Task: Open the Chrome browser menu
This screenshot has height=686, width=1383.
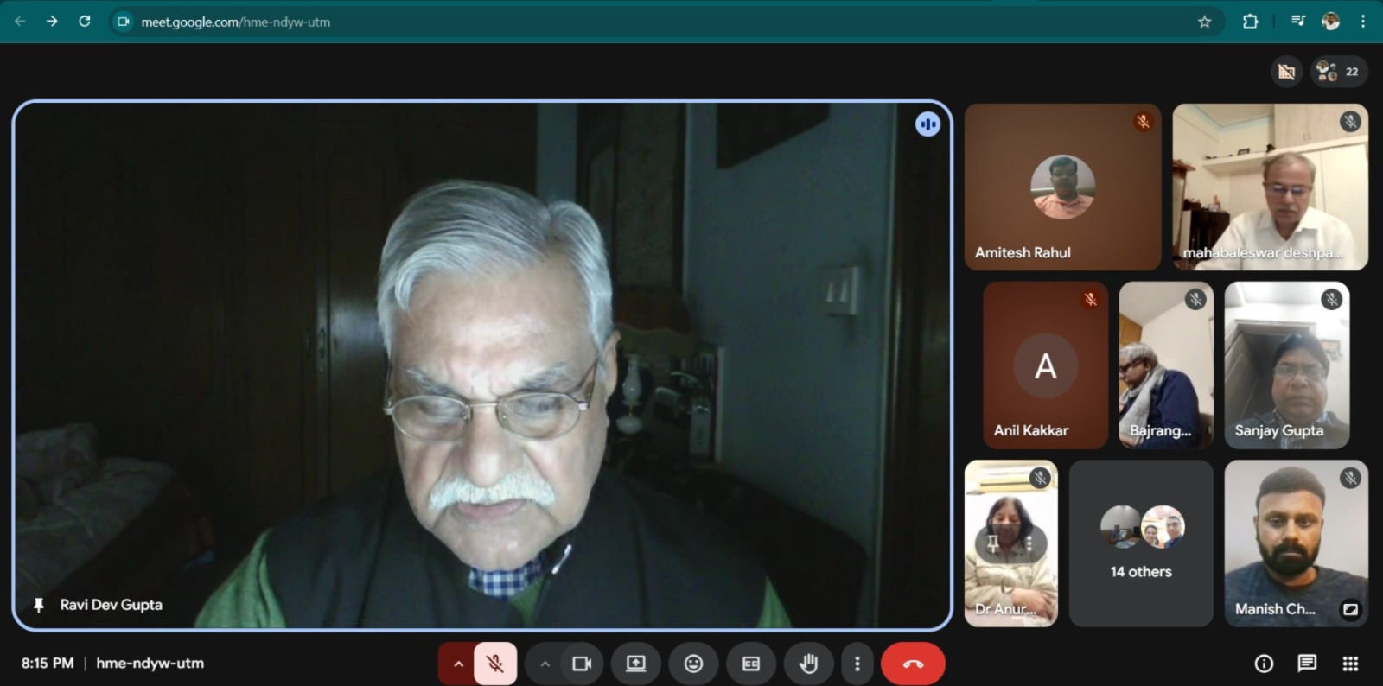Action: 1363,22
